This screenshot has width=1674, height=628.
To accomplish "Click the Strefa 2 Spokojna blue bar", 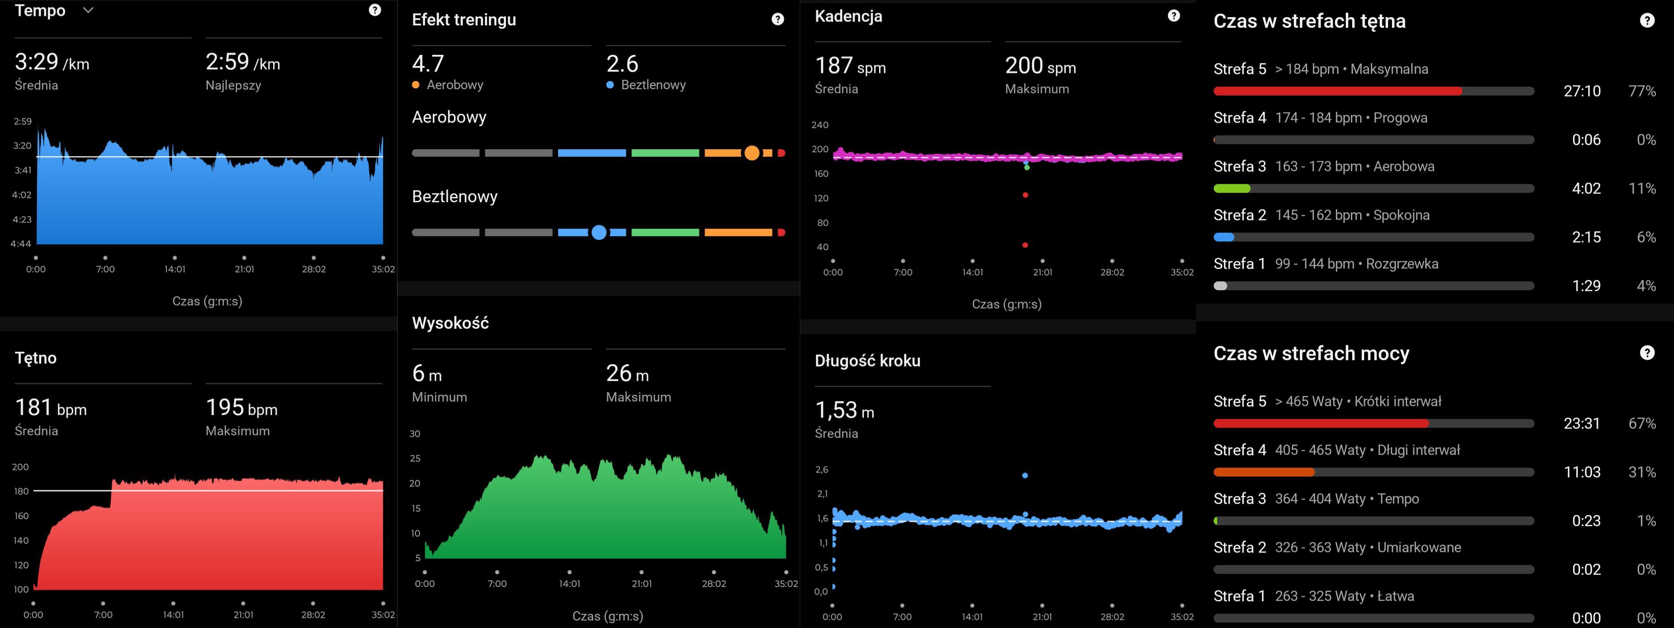I will (1224, 237).
